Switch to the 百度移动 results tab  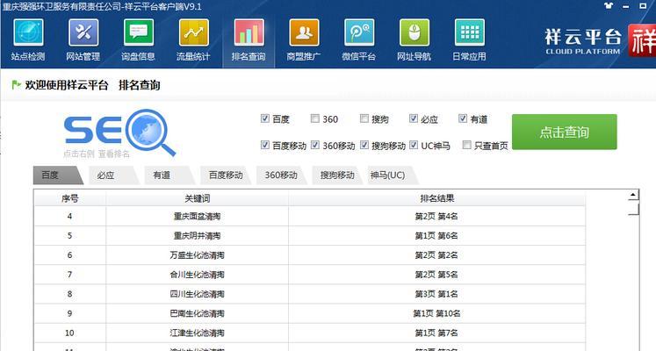click(225, 175)
